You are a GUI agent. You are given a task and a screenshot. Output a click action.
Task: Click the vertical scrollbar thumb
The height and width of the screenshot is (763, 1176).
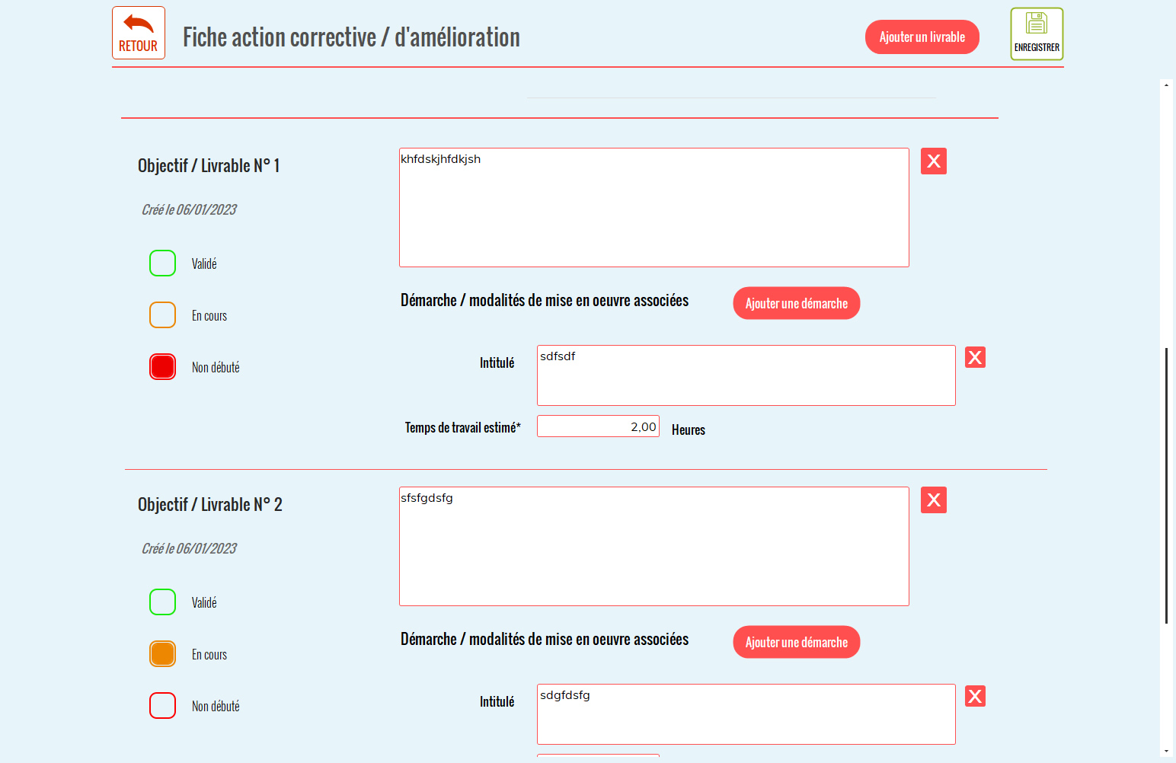coord(1166,486)
